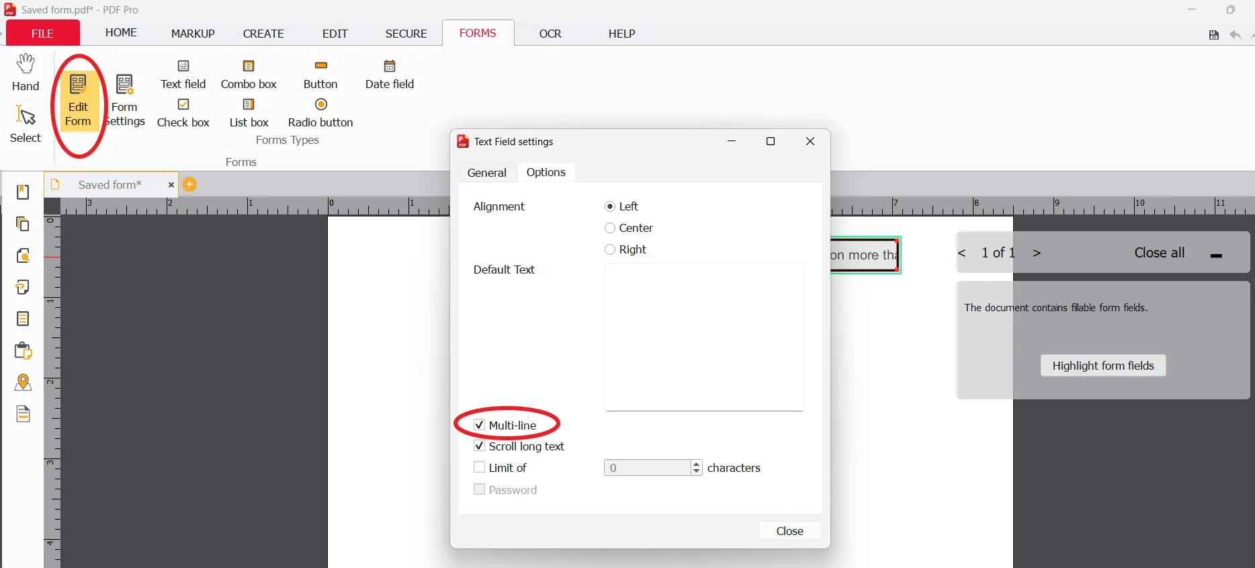Add a Combo box form element
This screenshot has height=568, width=1255.
(249, 75)
